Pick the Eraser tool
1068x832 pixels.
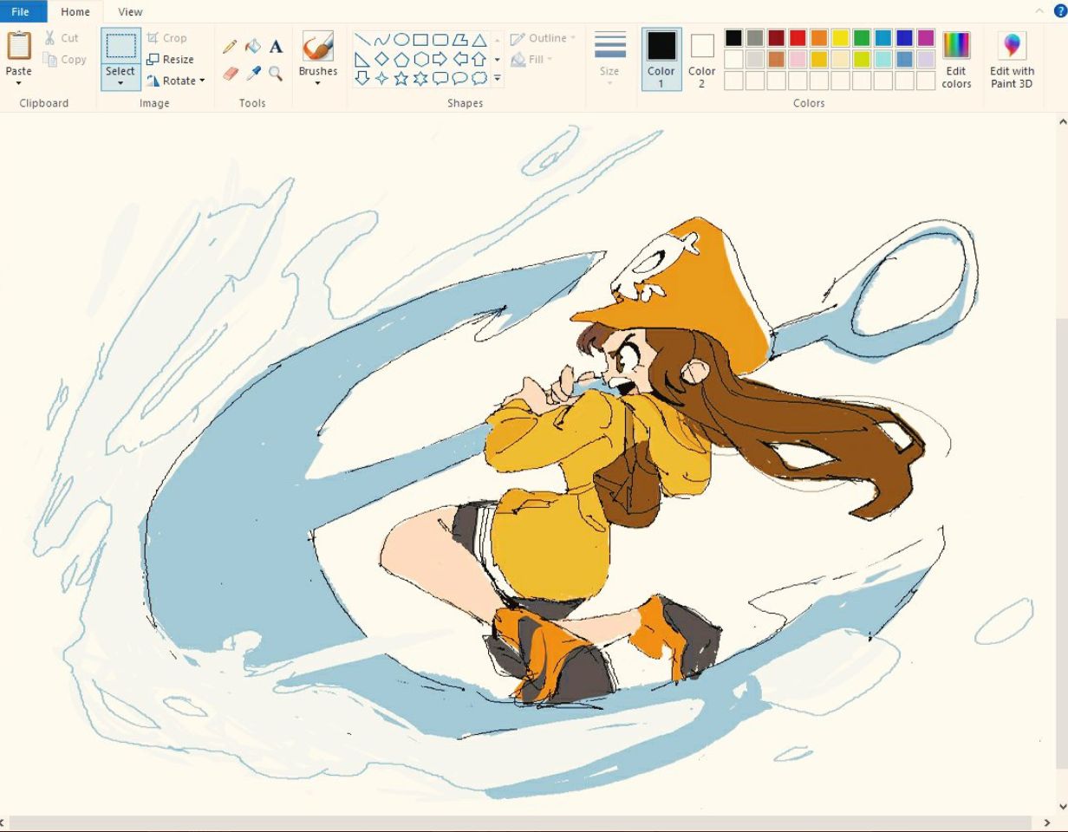point(231,73)
